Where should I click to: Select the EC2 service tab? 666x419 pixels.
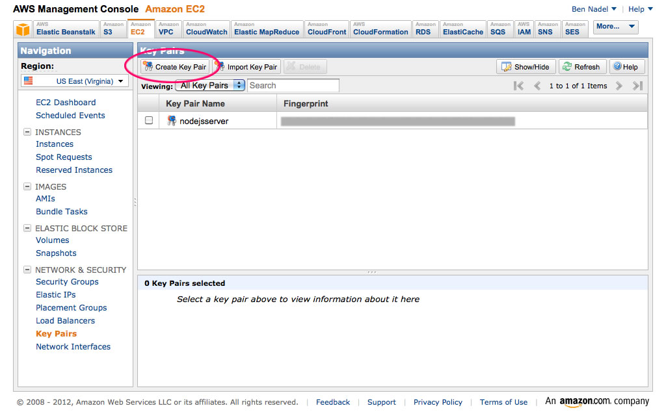pyautogui.click(x=140, y=29)
